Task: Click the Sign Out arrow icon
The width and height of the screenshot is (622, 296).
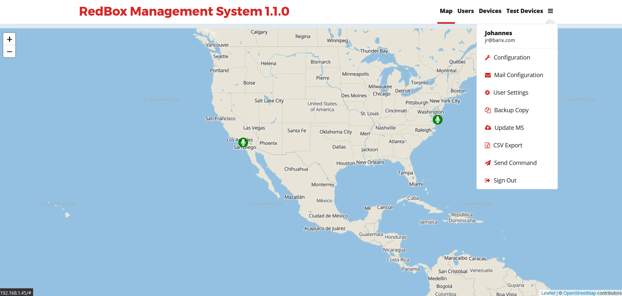Action: point(488,181)
